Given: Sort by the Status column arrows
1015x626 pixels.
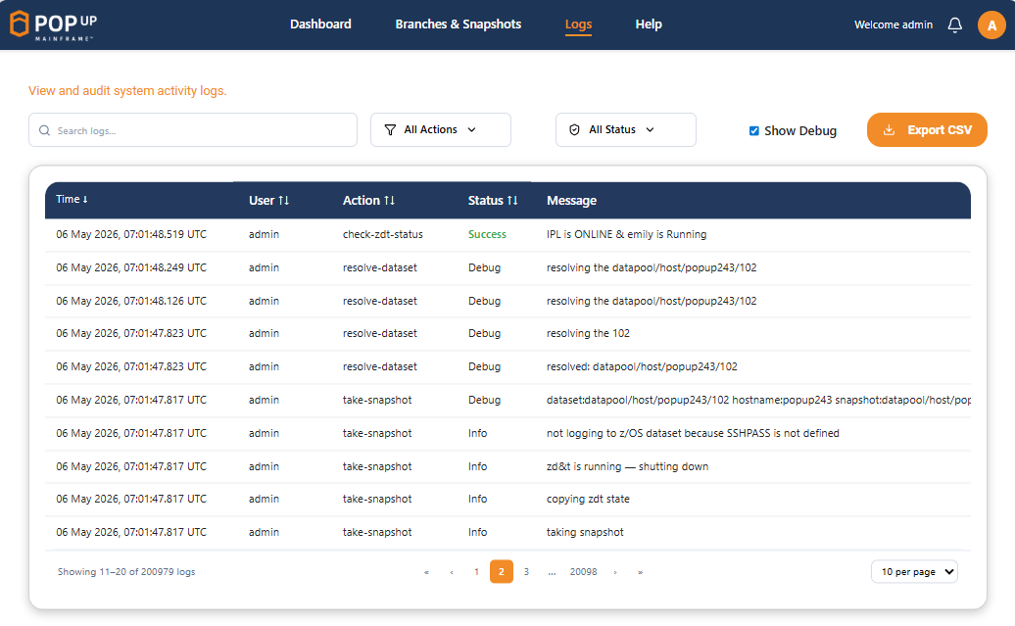Looking at the screenshot, I should 512,201.
